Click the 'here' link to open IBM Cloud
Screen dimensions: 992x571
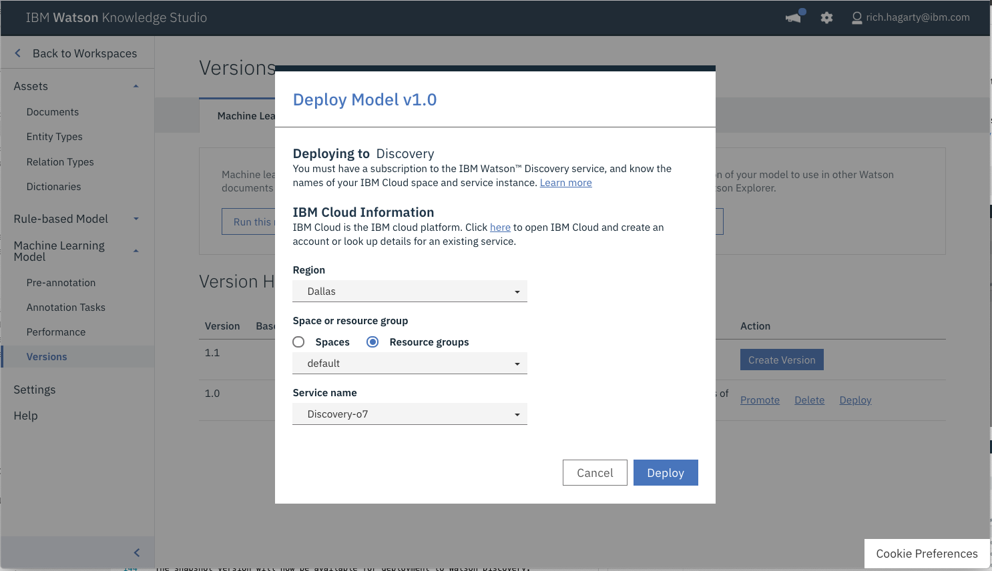point(500,227)
